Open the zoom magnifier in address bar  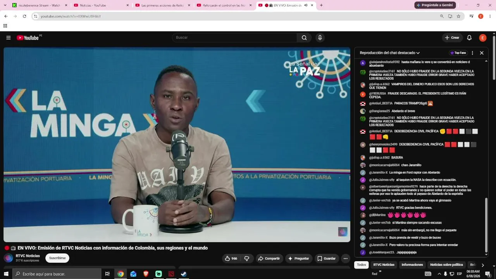(x=442, y=16)
